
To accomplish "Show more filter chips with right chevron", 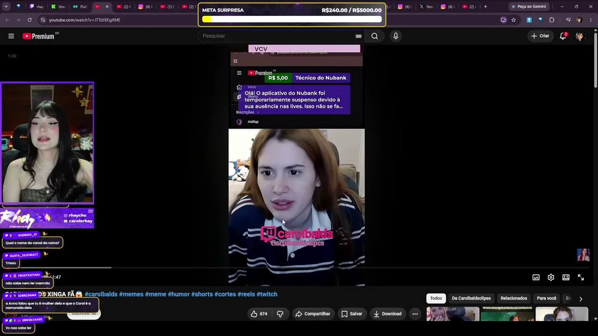I will (581, 299).
